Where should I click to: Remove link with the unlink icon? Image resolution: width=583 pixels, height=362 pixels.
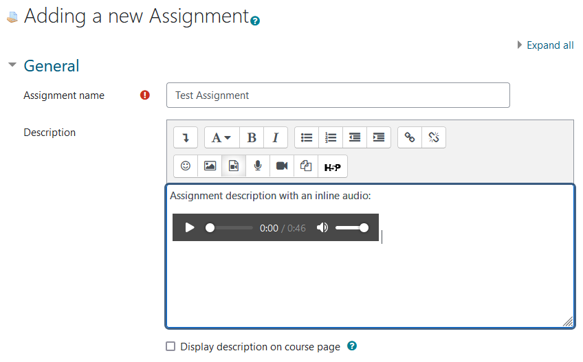[x=434, y=137]
